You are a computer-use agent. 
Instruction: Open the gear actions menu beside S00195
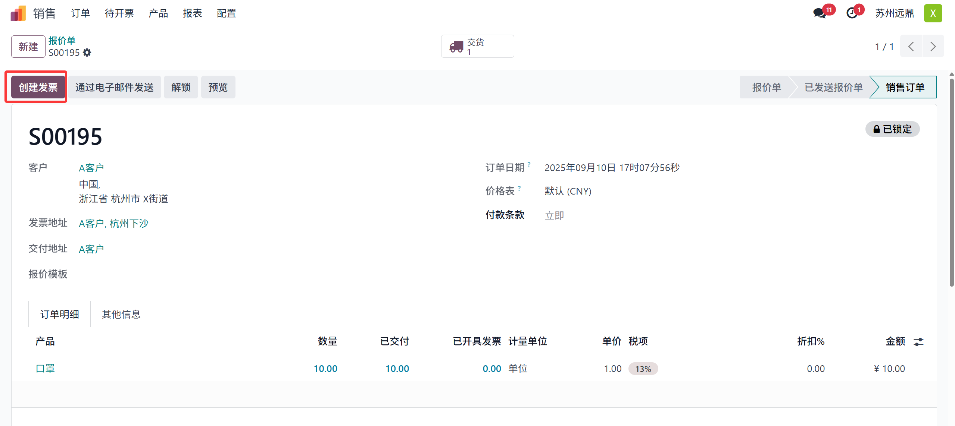pos(87,53)
